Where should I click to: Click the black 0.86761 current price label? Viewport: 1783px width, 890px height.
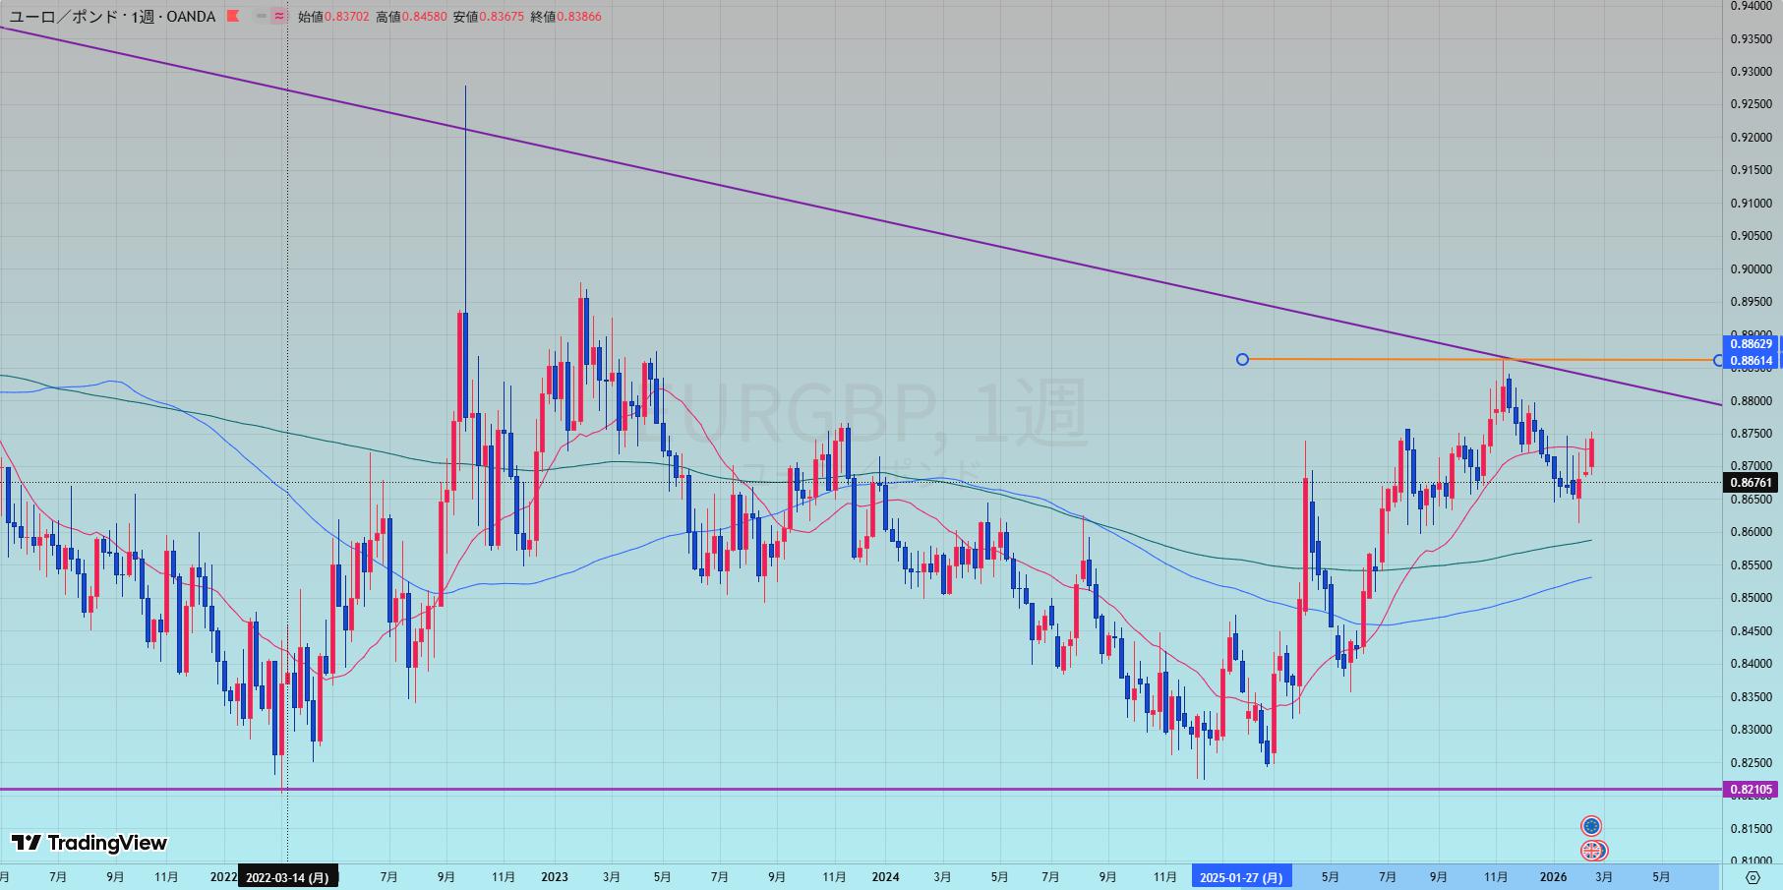pos(1751,483)
